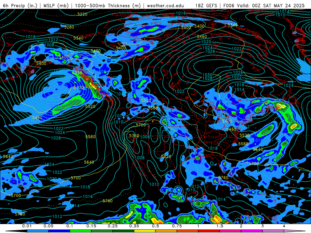Click '1000-500mb Thickness (m)' header text
The height and width of the screenshot is (233, 311).
(108, 5)
